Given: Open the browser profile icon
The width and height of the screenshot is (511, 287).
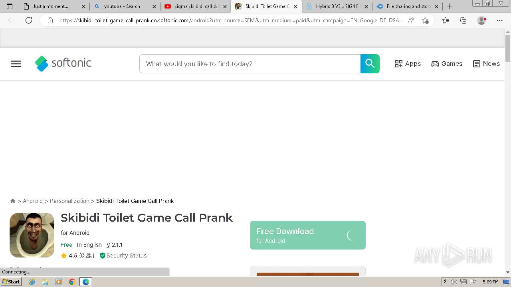Looking at the screenshot, I should [x=482, y=20].
